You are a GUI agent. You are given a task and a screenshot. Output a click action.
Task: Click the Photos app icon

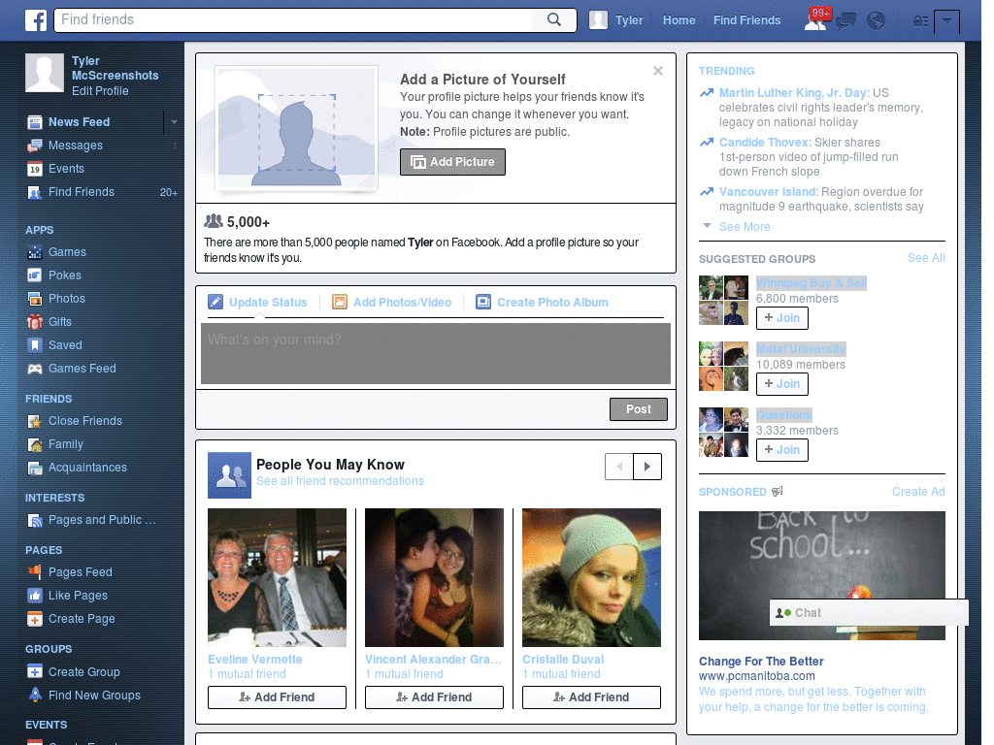point(35,299)
